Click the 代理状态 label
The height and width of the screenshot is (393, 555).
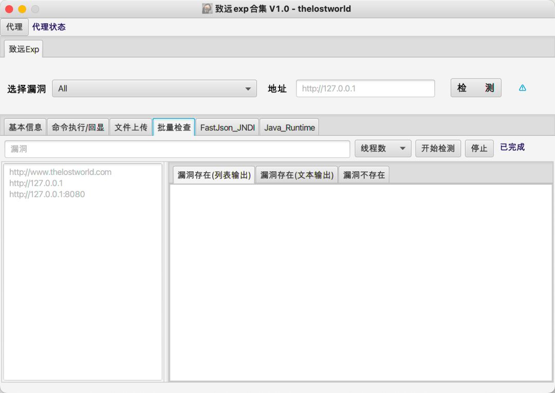[49, 27]
